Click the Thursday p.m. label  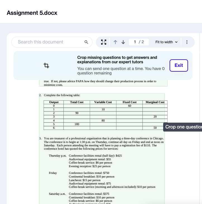coord(58,156)
